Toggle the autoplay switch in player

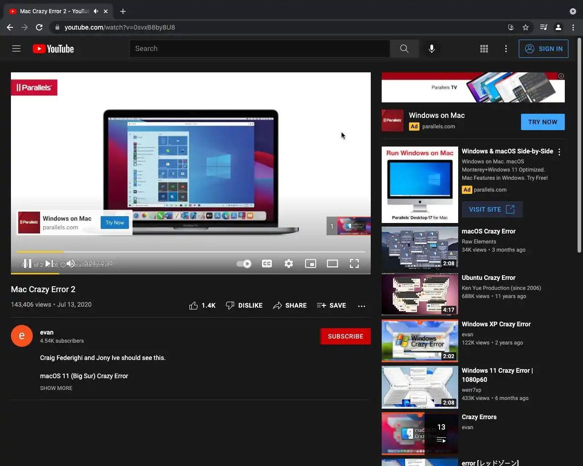pyautogui.click(x=244, y=263)
